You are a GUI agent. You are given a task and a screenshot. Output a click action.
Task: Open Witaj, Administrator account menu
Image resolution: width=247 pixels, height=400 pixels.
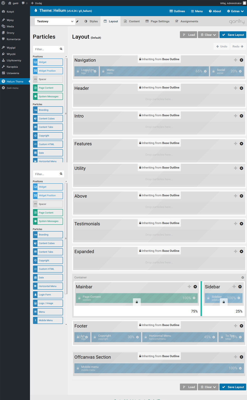tap(233, 3)
